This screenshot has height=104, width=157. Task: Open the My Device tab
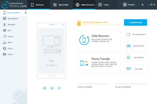point(39,5)
